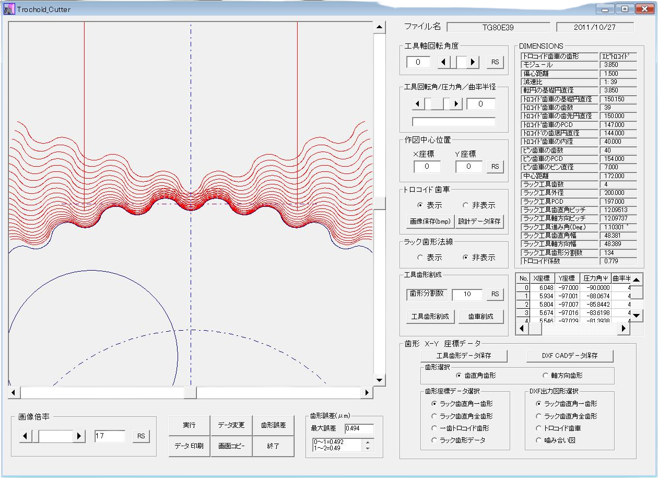The width and height of the screenshot is (658, 478).
Task: Click right arrow of 工具軸回転角度 scrollbar
Action: tap(473, 62)
